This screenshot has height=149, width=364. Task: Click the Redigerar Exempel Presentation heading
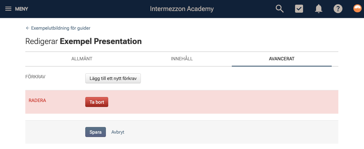tap(84, 41)
